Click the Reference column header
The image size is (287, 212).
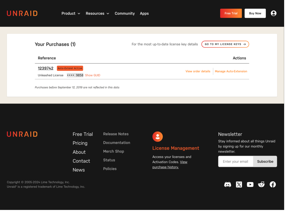[x=47, y=58]
